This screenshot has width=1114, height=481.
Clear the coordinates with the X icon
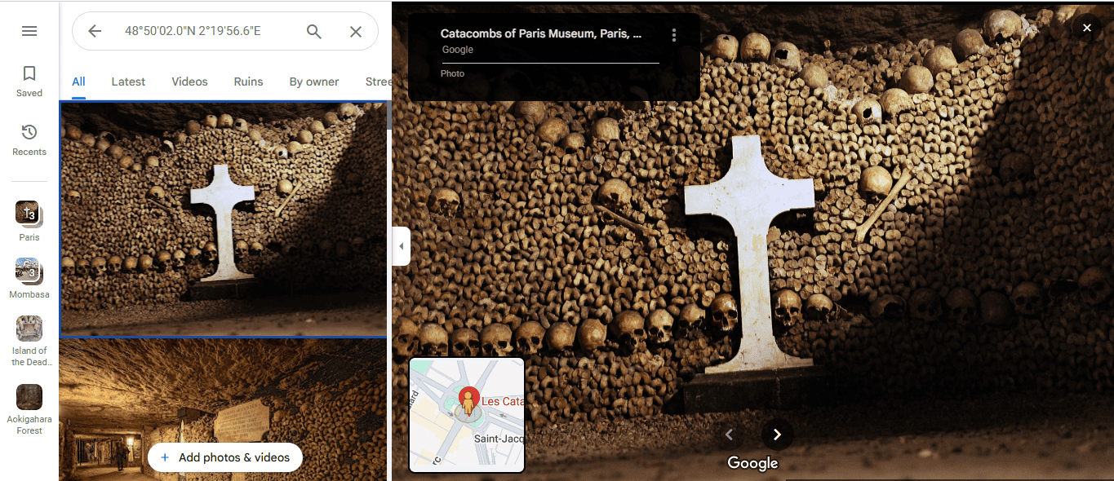pos(356,31)
